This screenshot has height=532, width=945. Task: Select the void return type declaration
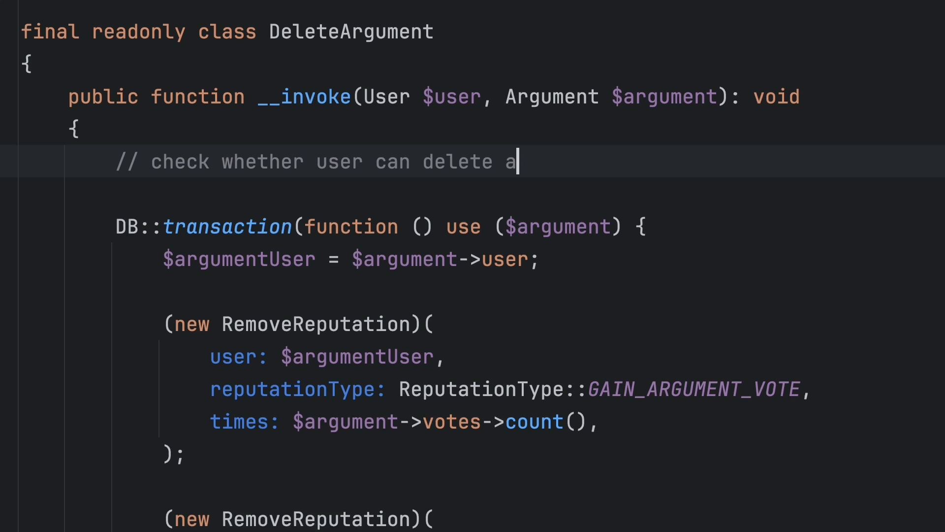point(777,97)
